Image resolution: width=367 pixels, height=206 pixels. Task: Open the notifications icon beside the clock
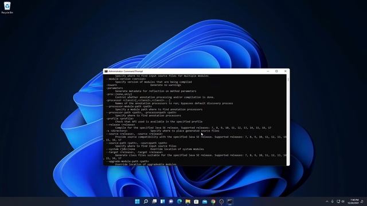362,201
